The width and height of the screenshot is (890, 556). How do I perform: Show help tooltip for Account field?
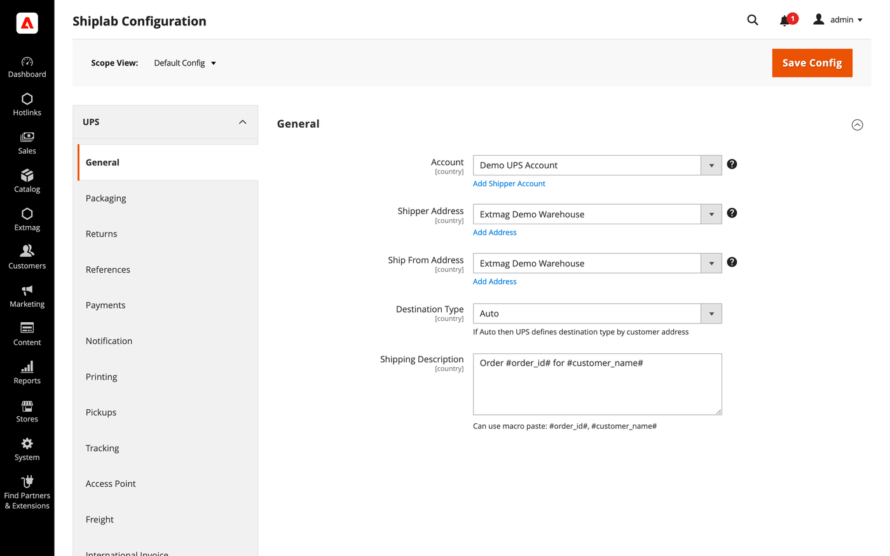[732, 164]
